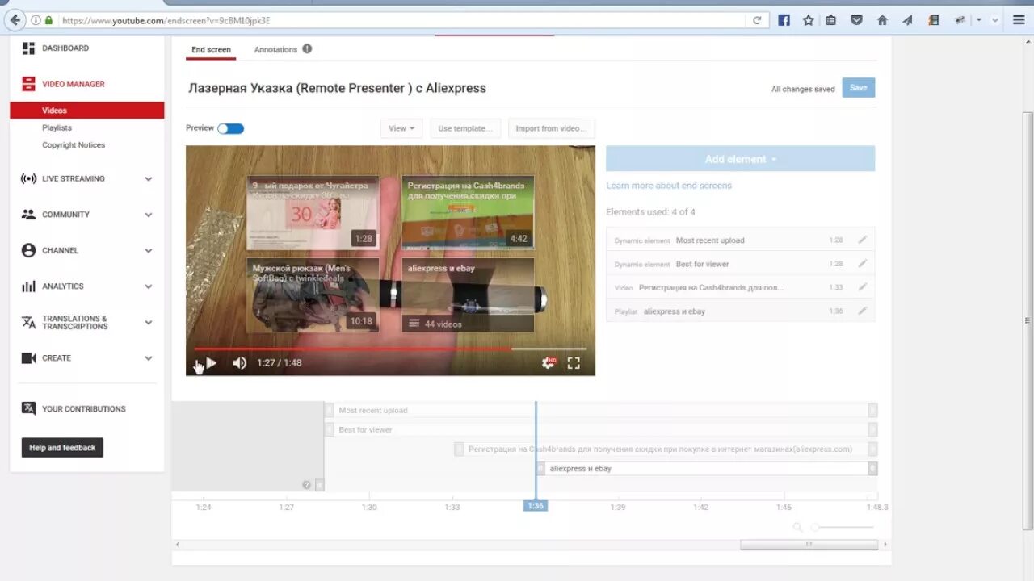This screenshot has height=581, width=1034.
Task: Toggle the Preview switch
Action: 230,128
